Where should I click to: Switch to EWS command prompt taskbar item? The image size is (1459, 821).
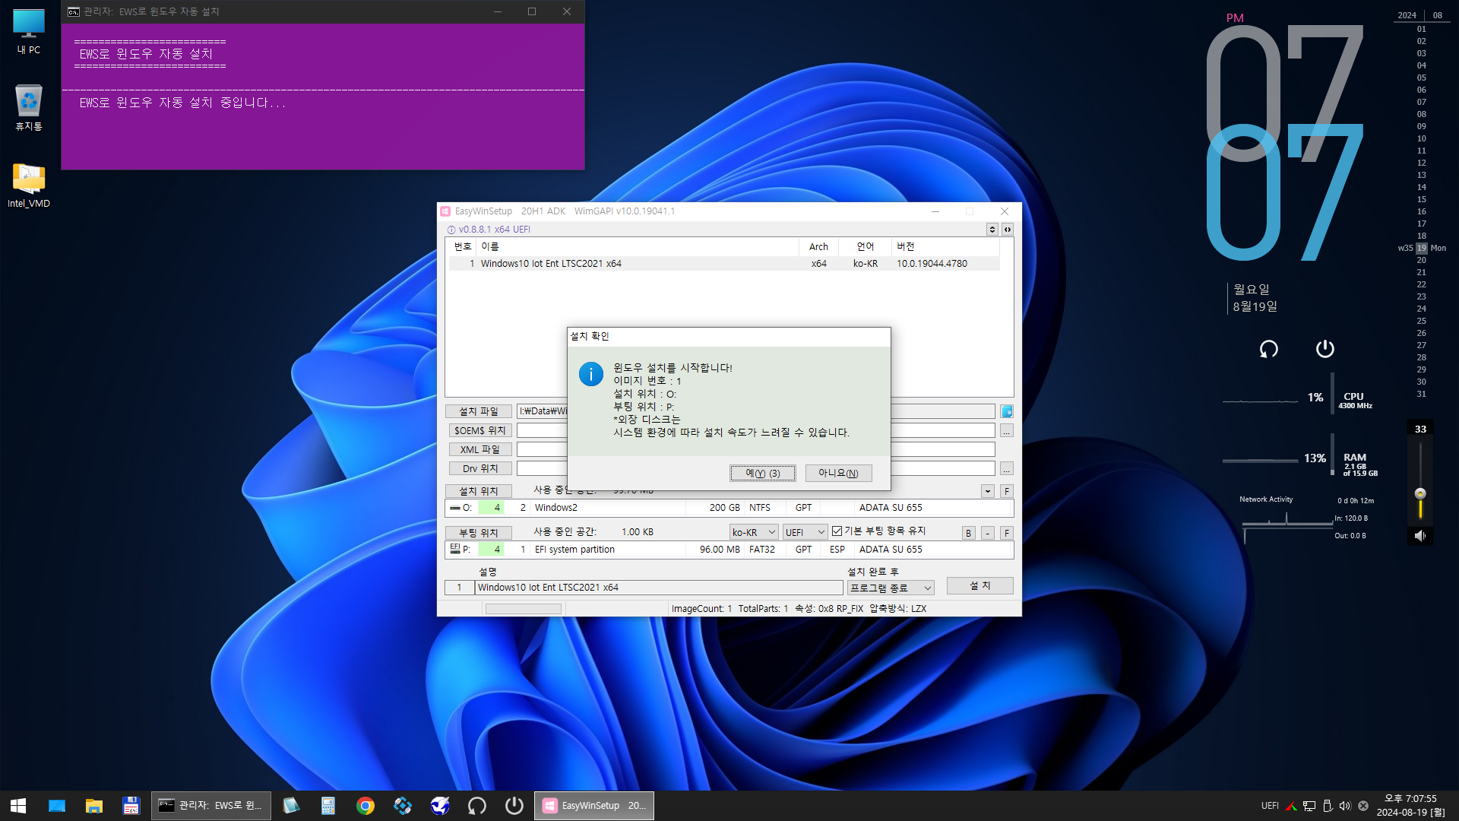pos(211,806)
